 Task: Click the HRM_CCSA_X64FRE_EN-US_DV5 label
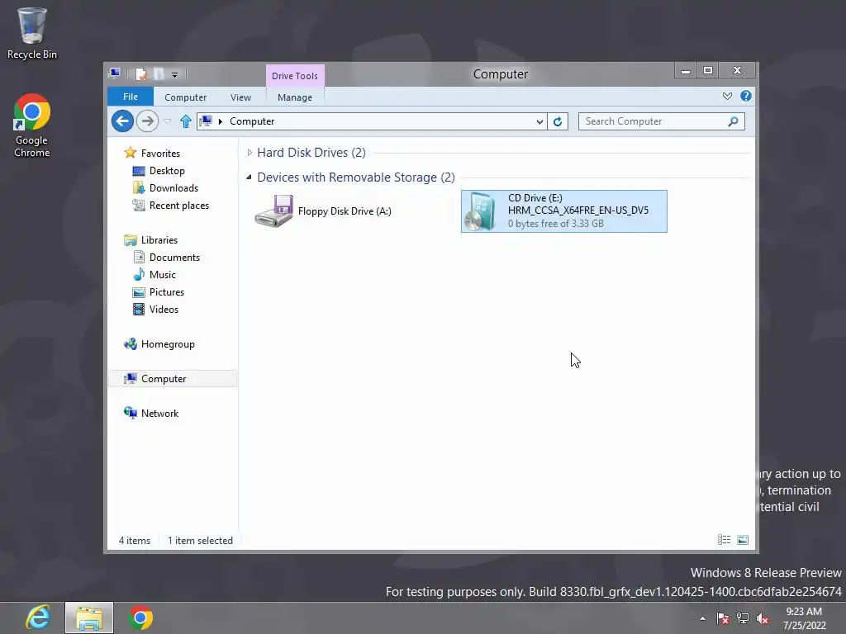[x=577, y=211]
